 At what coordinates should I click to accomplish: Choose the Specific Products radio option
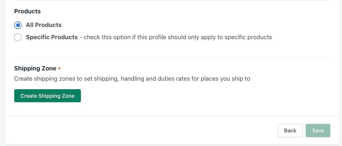pyautogui.click(x=18, y=37)
